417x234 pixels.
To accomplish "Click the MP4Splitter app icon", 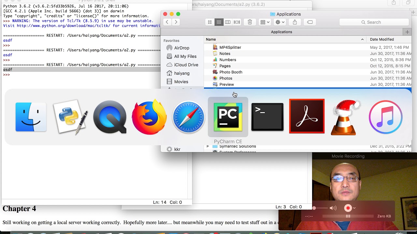I will point(215,47).
